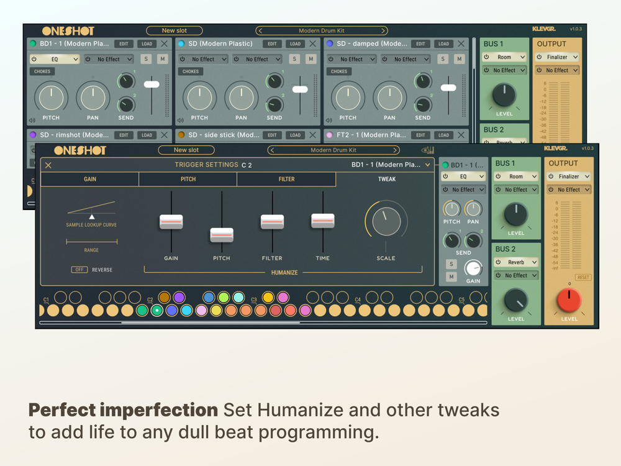Viewport: 621px width, 466px height.
Task: Toggle Room effect power in front Bus 1
Action: tap(498, 176)
